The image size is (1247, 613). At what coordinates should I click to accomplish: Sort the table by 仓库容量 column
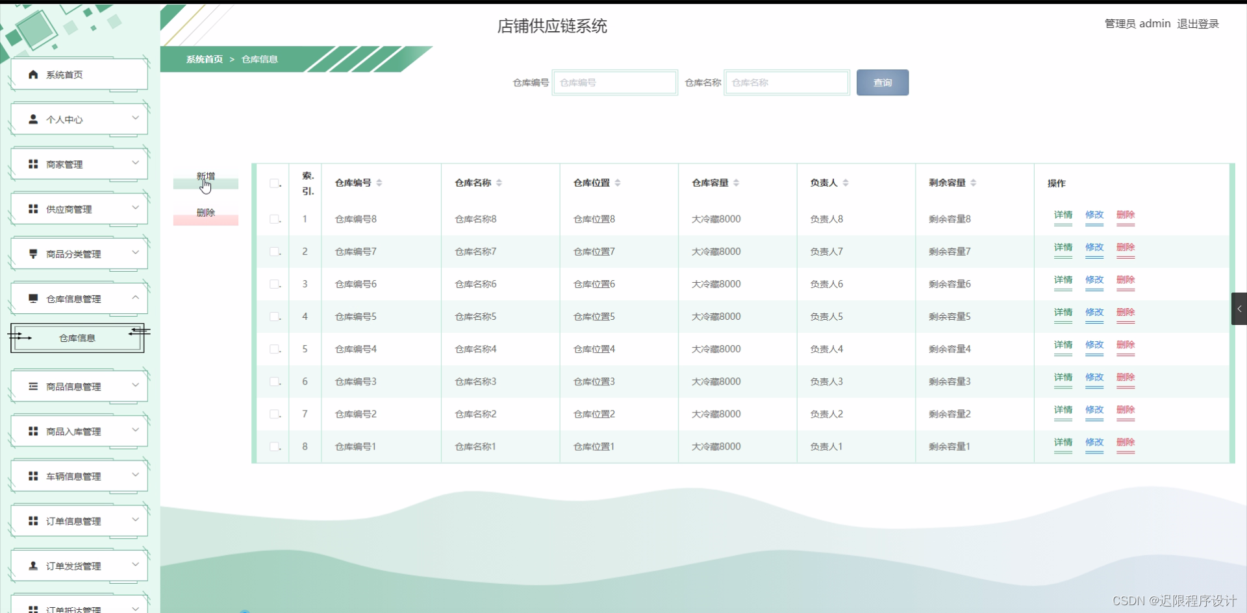(736, 182)
